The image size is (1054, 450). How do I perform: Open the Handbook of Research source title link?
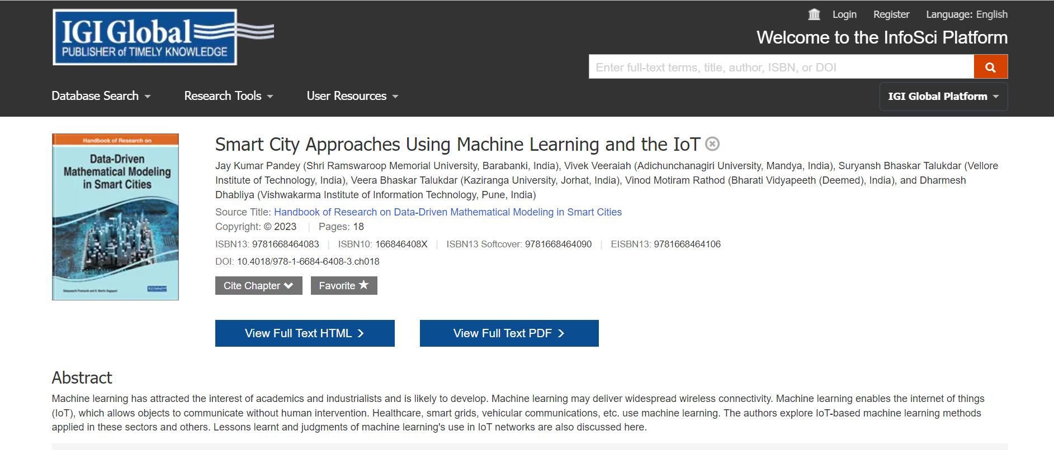[x=448, y=212]
